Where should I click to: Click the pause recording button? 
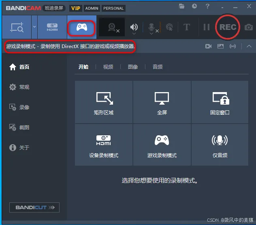click(x=207, y=27)
